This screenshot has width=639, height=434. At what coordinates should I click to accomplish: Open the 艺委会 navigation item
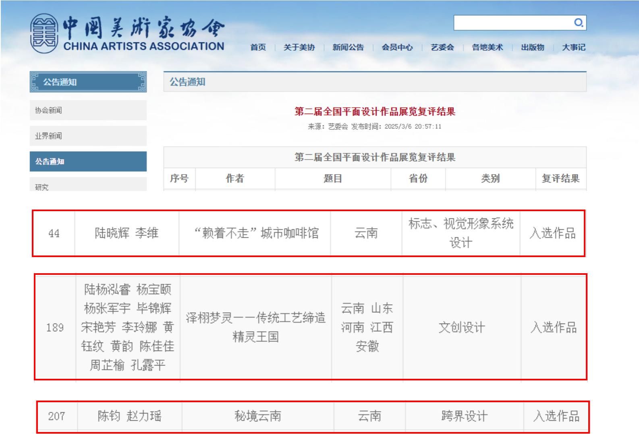click(x=442, y=48)
